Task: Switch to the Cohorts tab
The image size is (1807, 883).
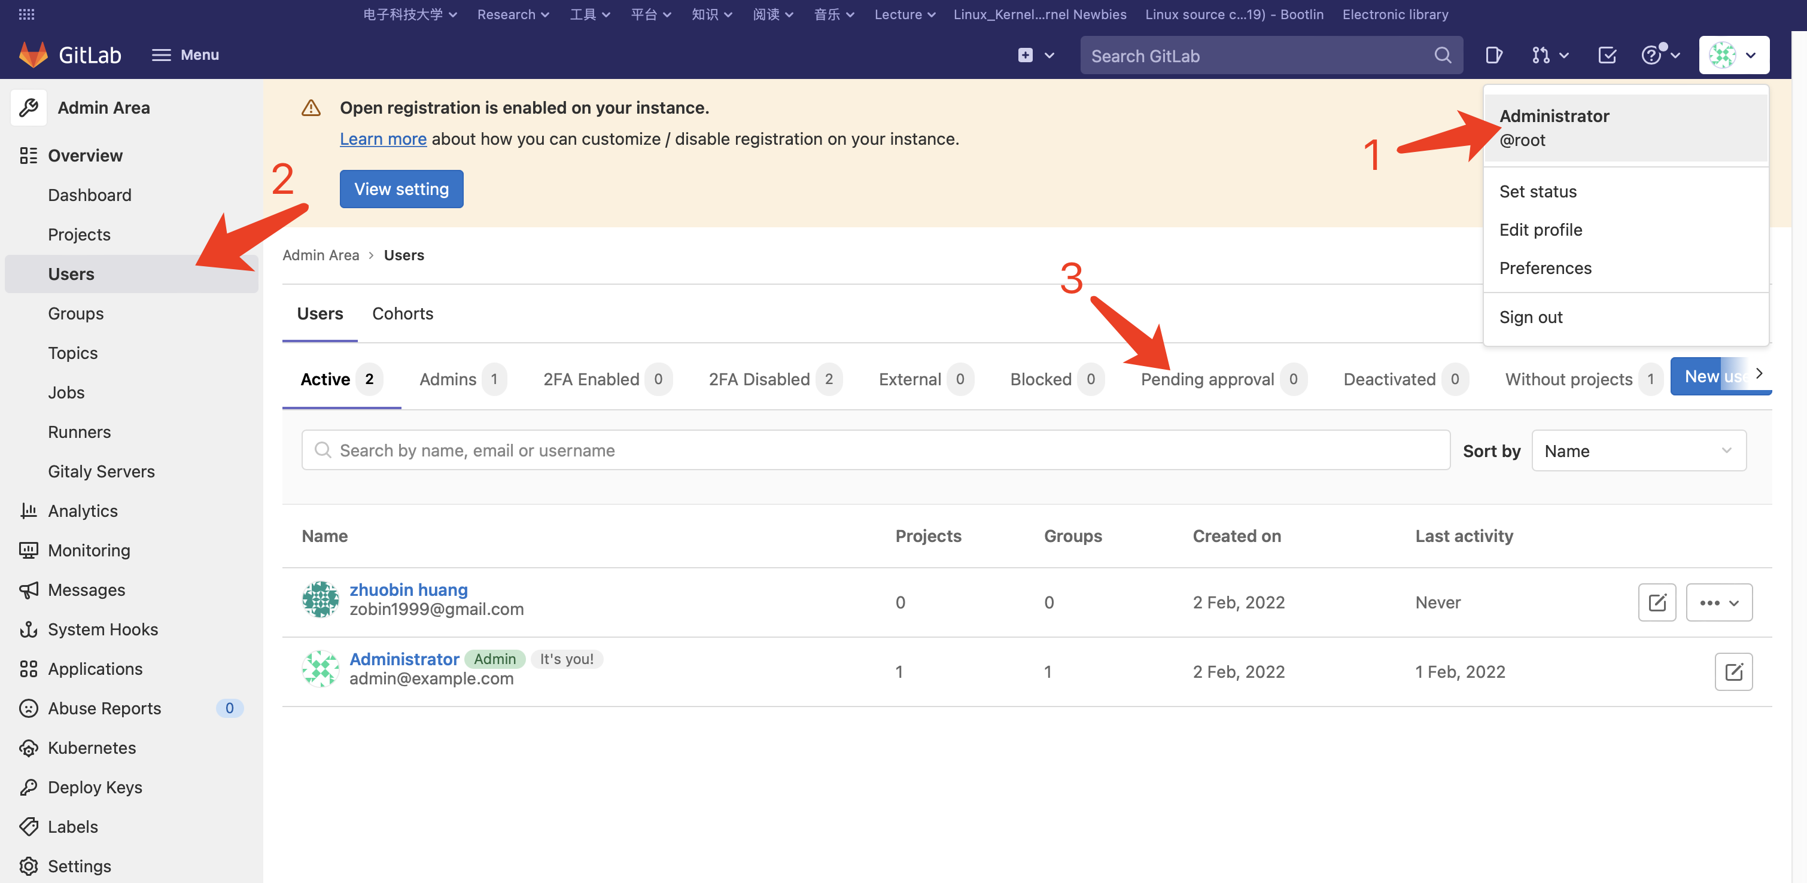Action: click(x=403, y=313)
